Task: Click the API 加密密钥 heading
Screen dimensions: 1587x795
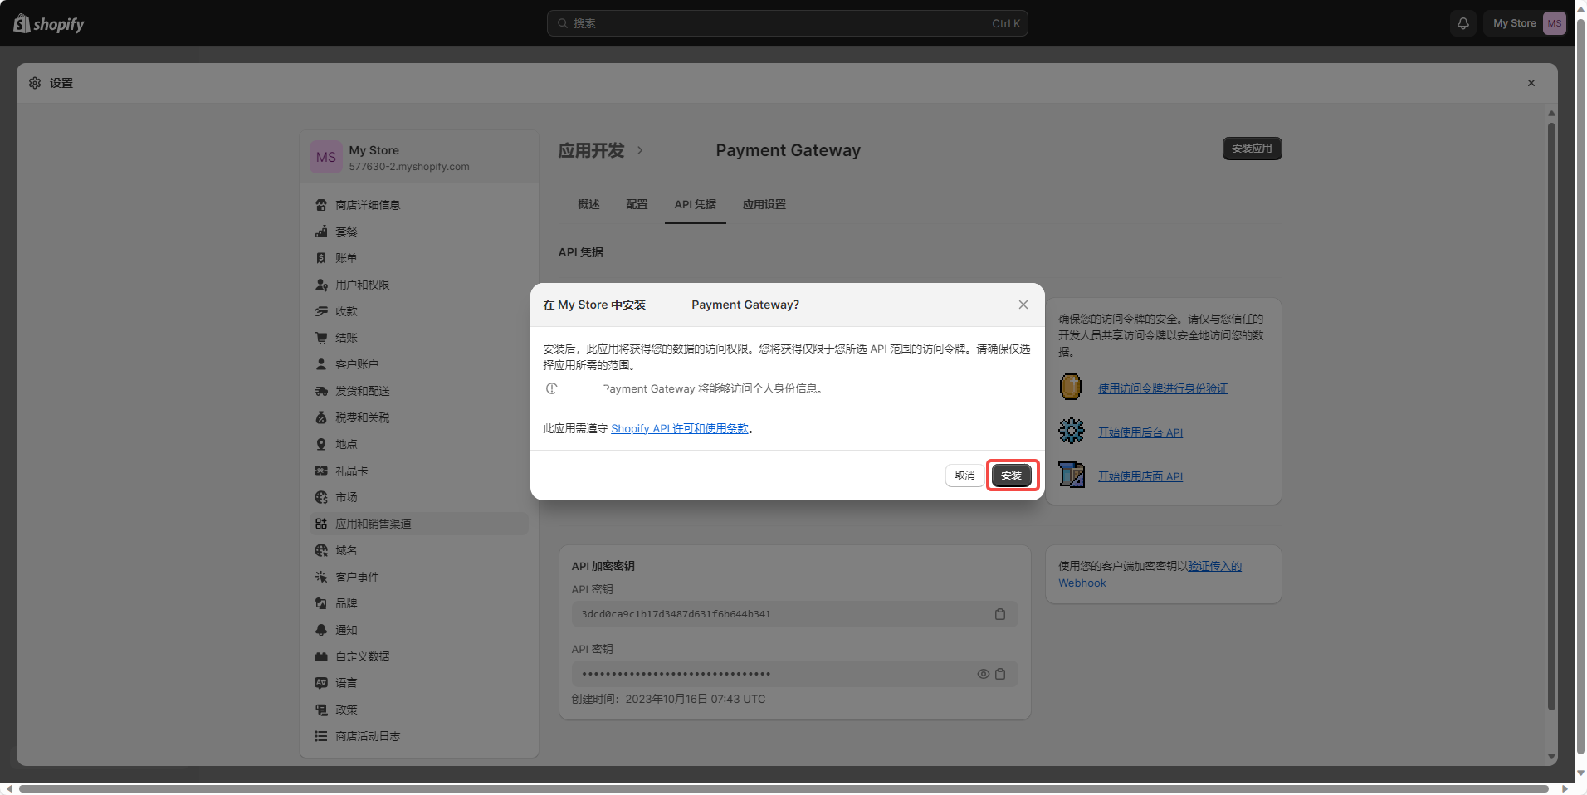Action: pos(603,566)
